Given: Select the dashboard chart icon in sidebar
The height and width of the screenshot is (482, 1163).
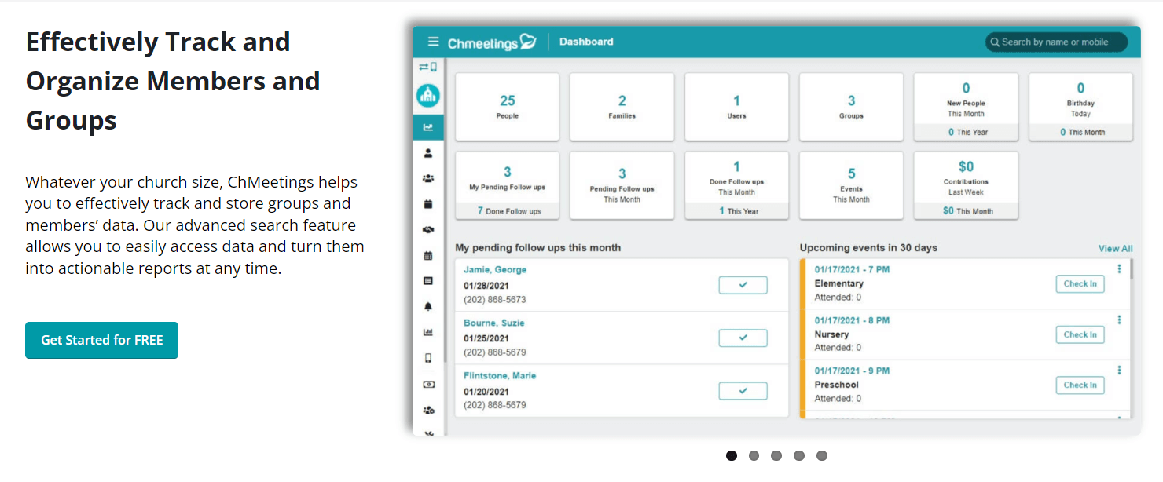Looking at the screenshot, I should click(428, 128).
